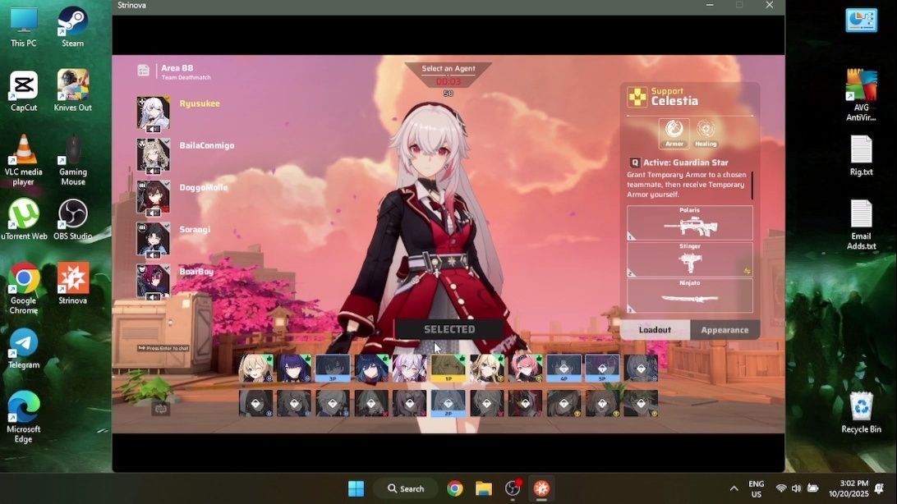Click the Press Enter to chat prompt
The image size is (897, 504).
163,348
